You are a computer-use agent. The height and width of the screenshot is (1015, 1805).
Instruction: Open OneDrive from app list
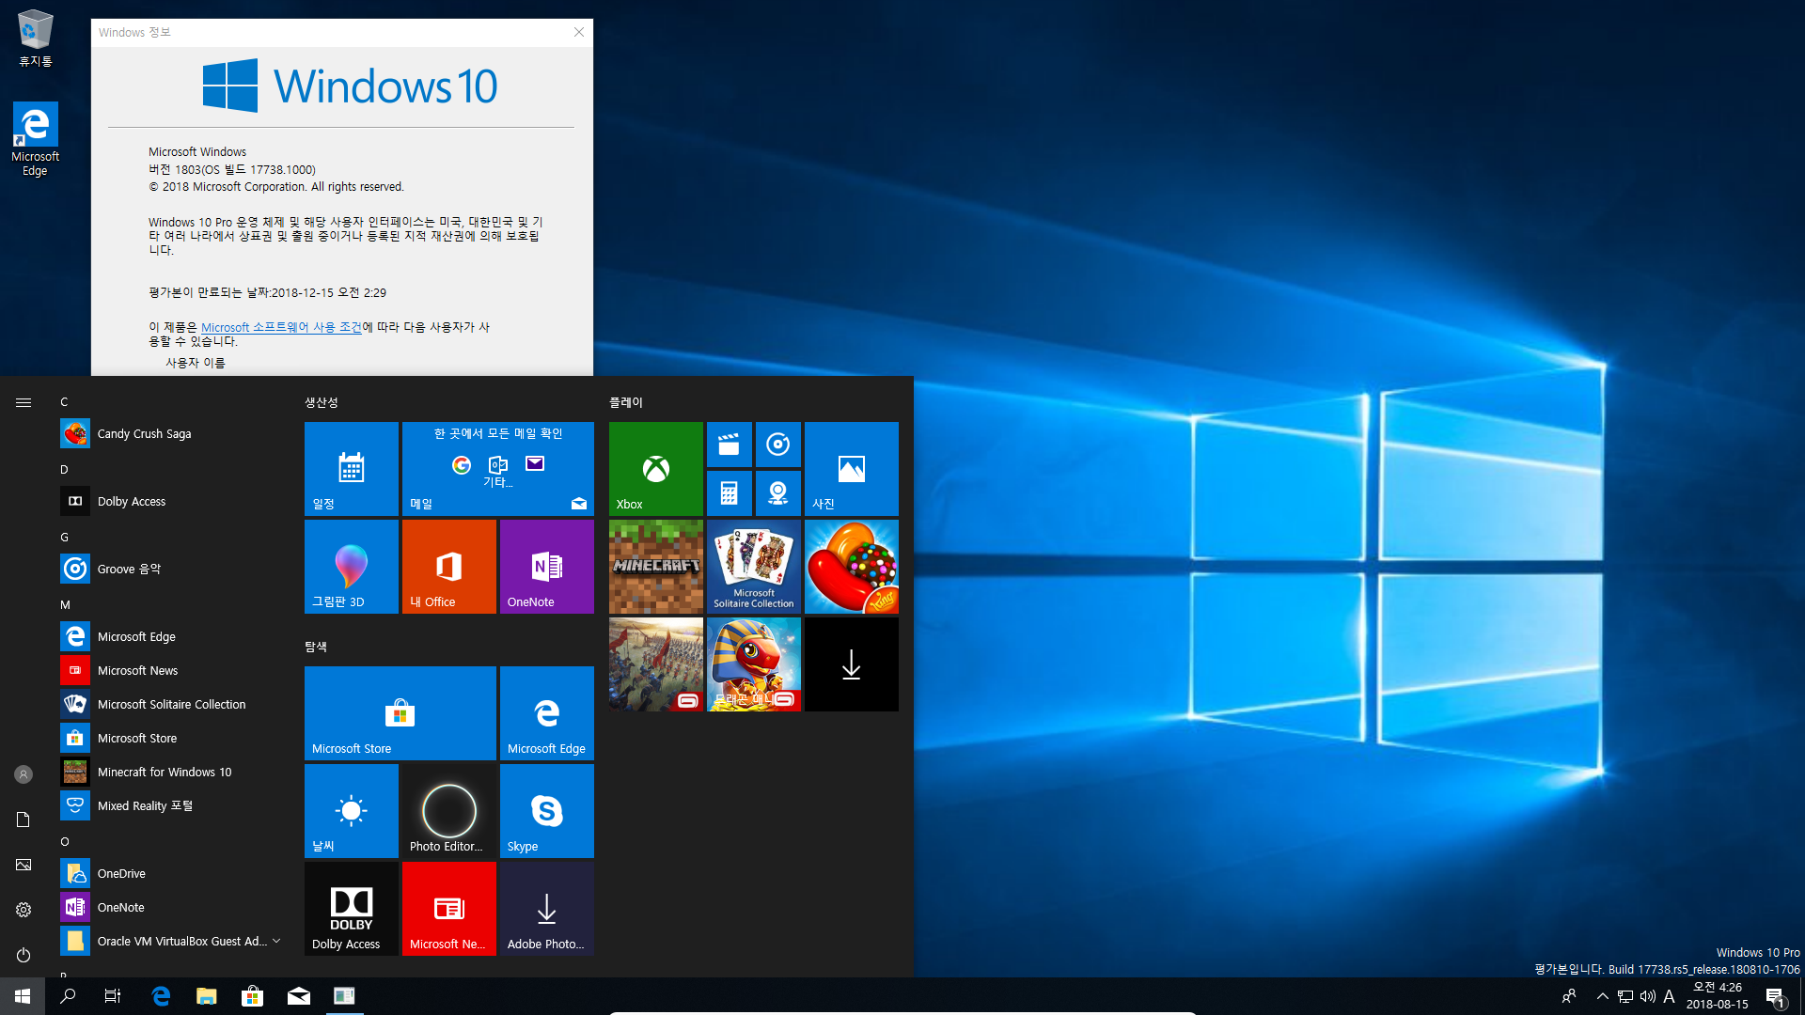(173, 873)
